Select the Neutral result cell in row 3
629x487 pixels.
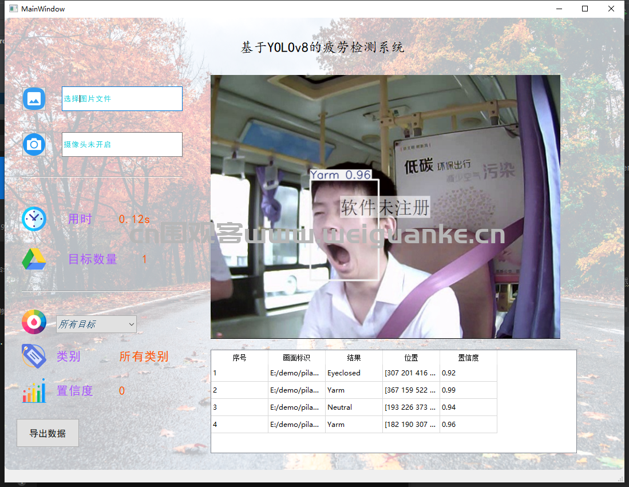(x=354, y=407)
